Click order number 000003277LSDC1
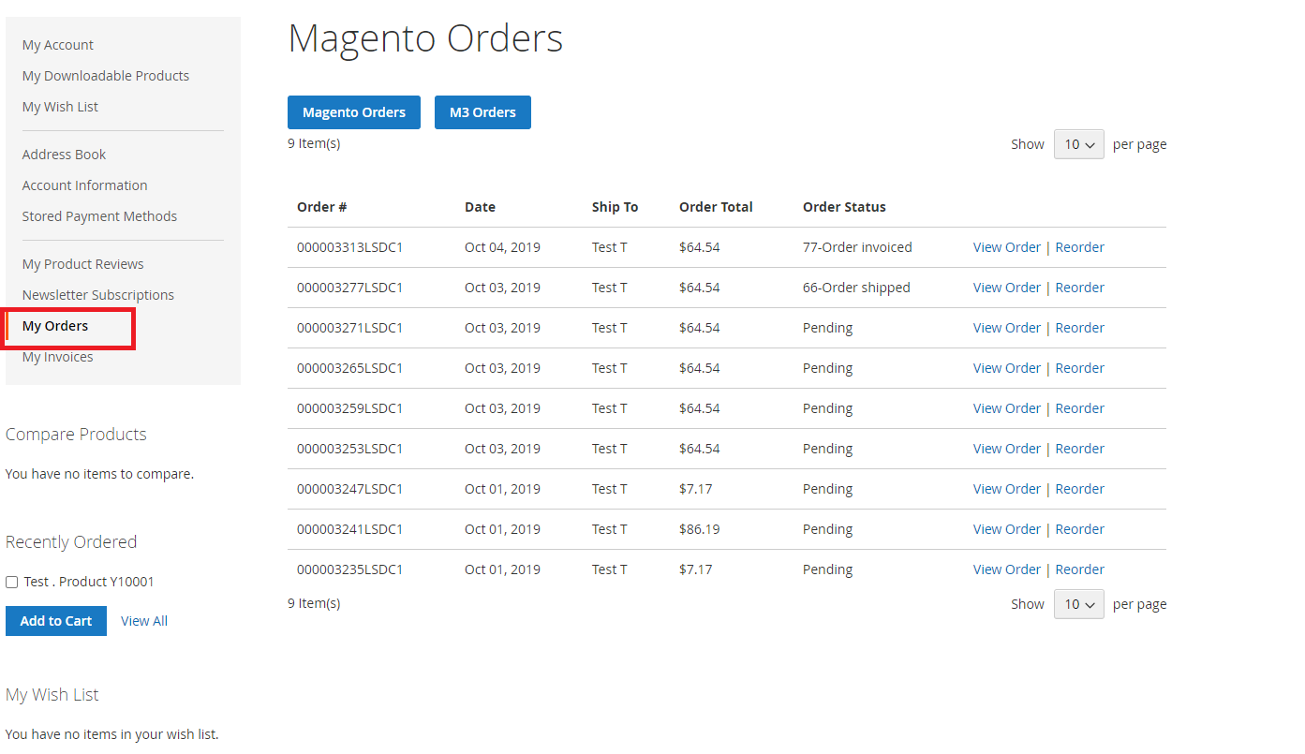 349,288
